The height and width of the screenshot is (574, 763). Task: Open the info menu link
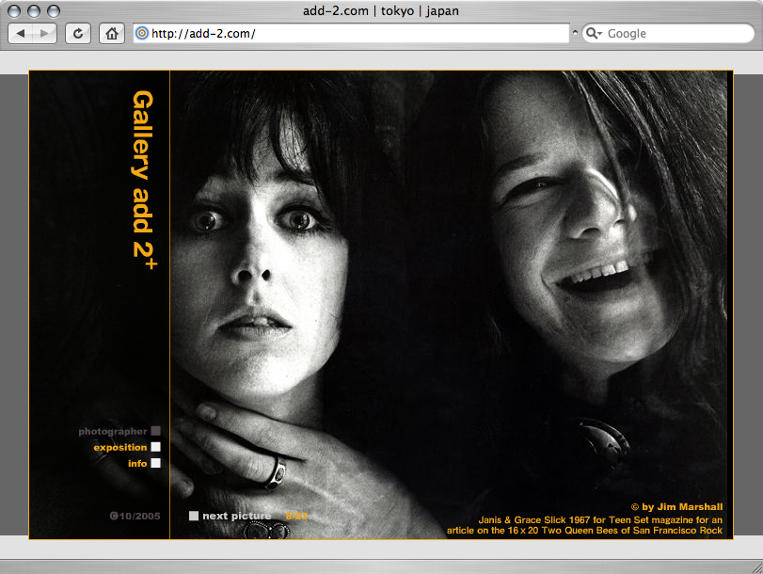point(137,464)
